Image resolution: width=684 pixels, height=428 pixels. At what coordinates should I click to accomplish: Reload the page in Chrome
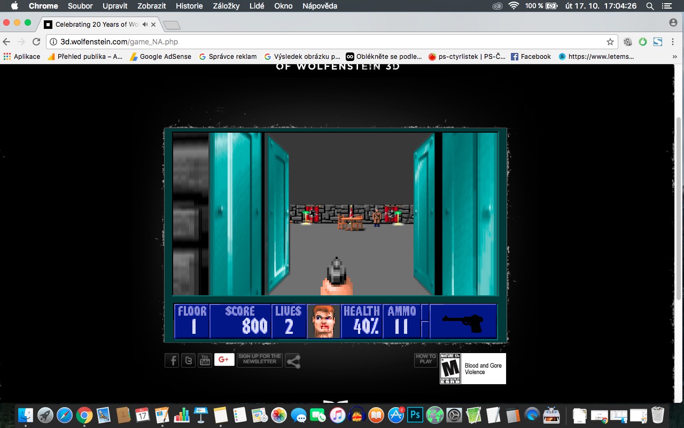point(36,42)
